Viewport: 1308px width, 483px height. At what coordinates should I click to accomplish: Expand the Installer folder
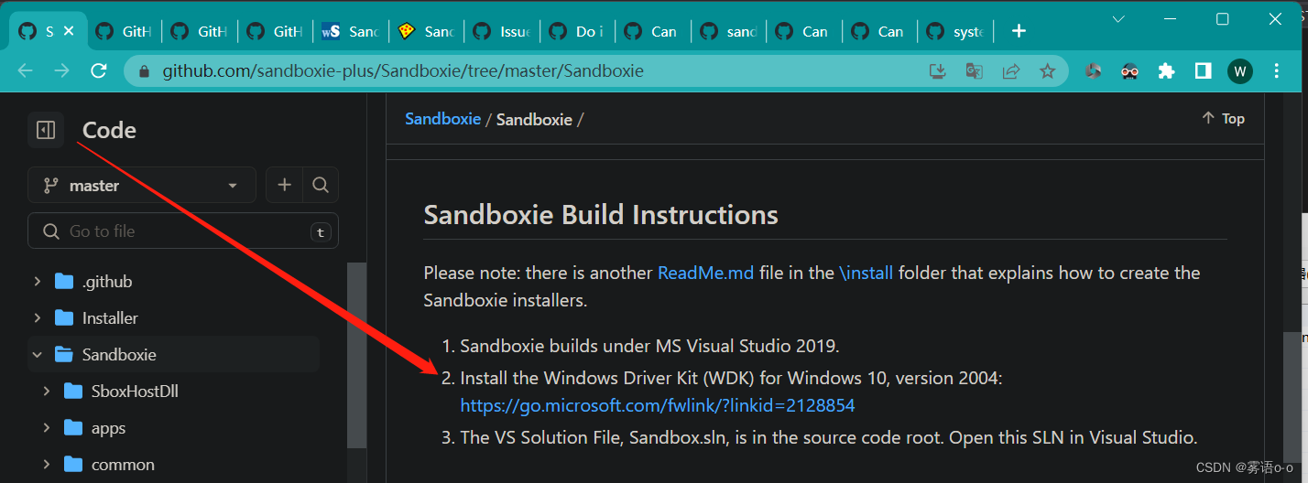click(38, 317)
